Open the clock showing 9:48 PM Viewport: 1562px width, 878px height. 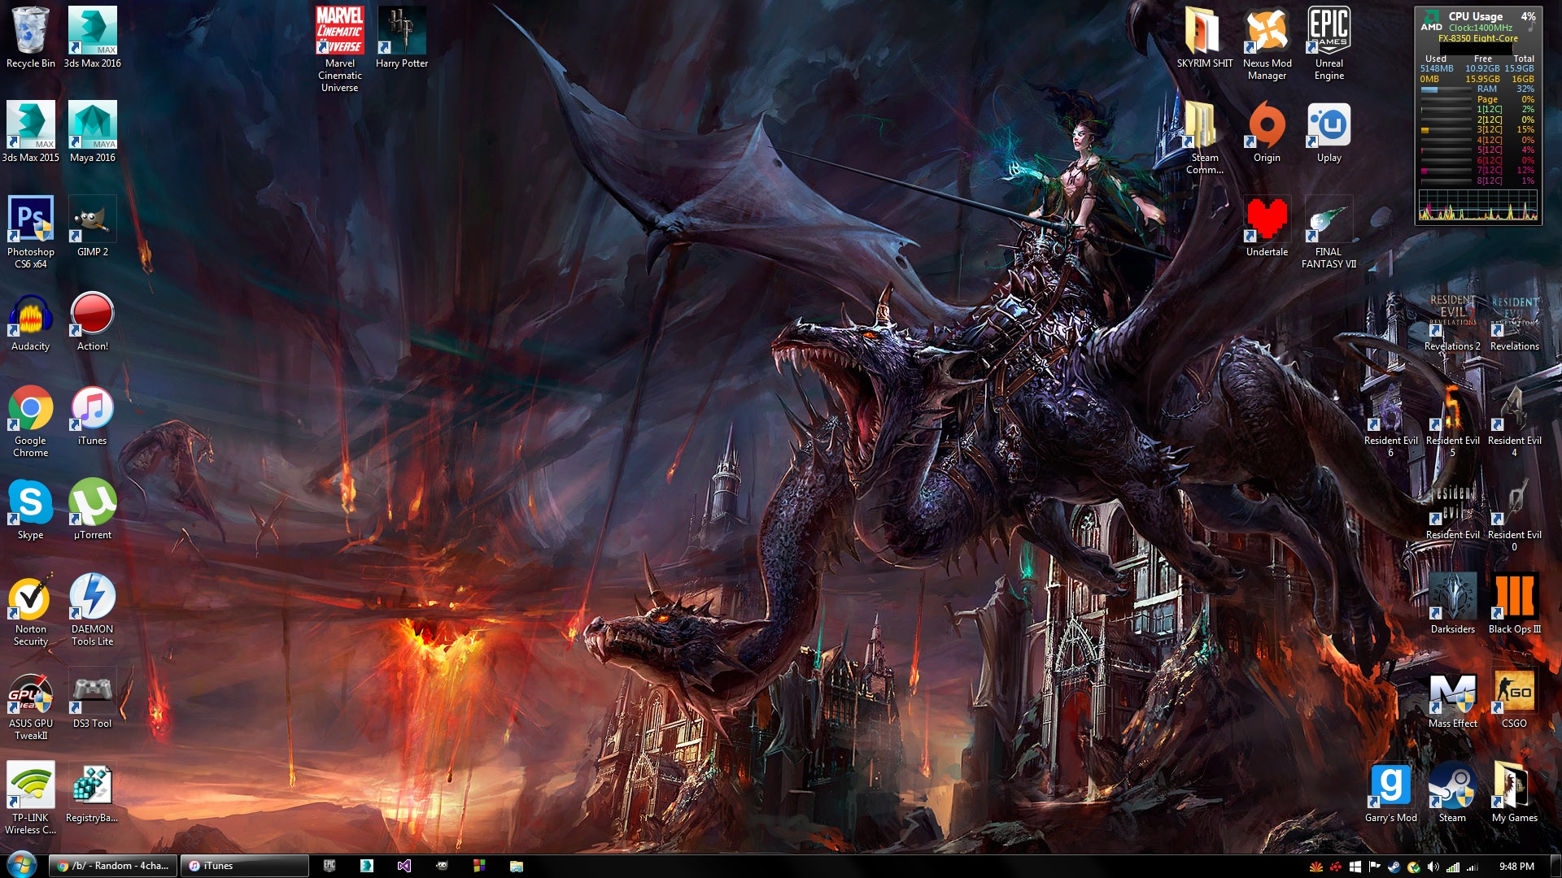pyautogui.click(x=1516, y=867)
